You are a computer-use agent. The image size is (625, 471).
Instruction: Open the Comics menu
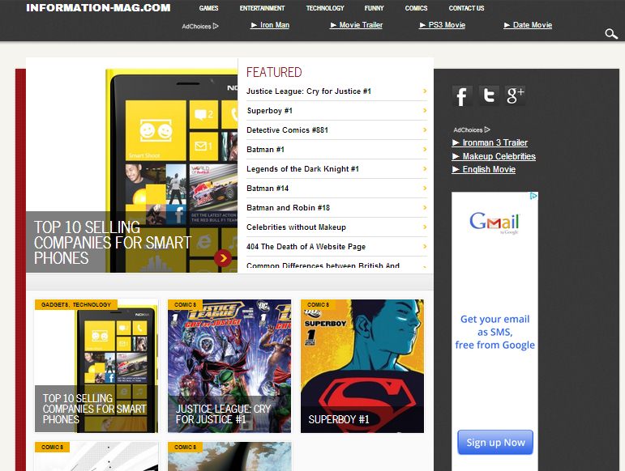[416, 8]
